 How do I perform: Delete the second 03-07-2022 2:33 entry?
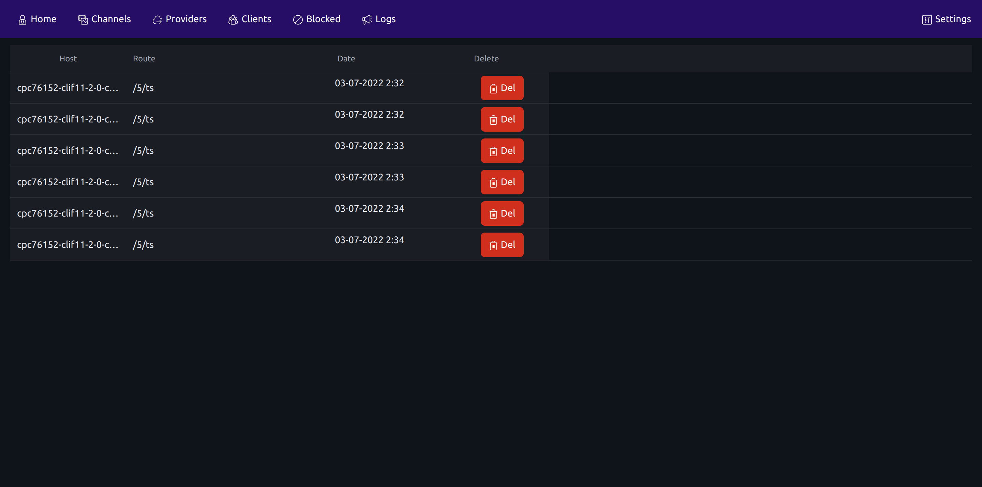pos(502,182)
